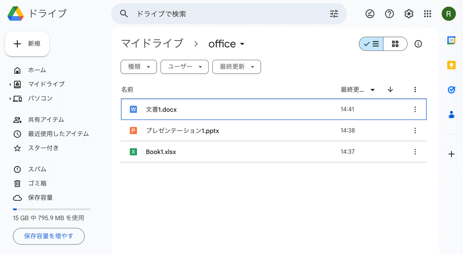Open Contacts side panel icon
This screenshot has width=463, height=254.
click(451, 114)
